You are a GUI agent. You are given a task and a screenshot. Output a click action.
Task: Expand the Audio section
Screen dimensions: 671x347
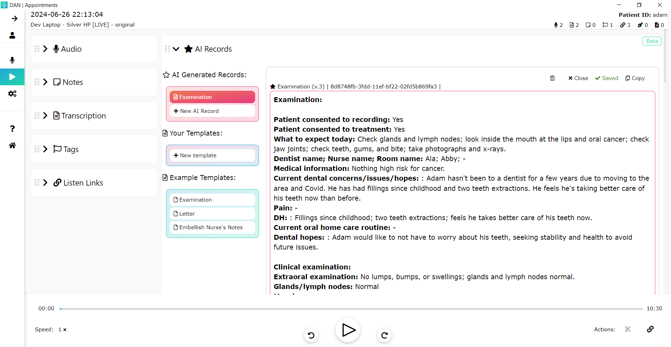point(45,49)
